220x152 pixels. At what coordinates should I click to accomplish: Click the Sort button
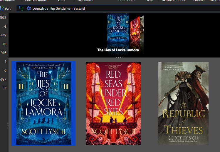tap(5, 9)
